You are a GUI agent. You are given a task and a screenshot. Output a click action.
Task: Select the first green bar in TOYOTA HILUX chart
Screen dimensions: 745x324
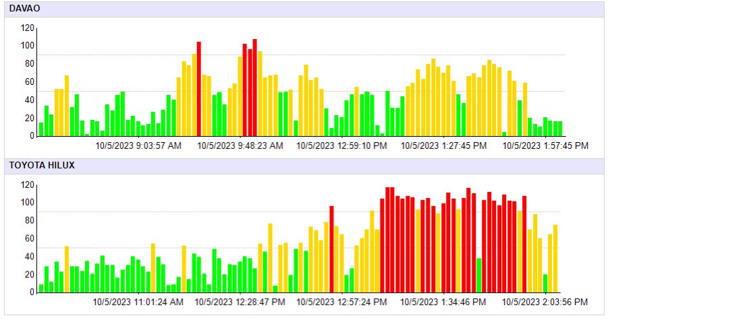(41, 288)
